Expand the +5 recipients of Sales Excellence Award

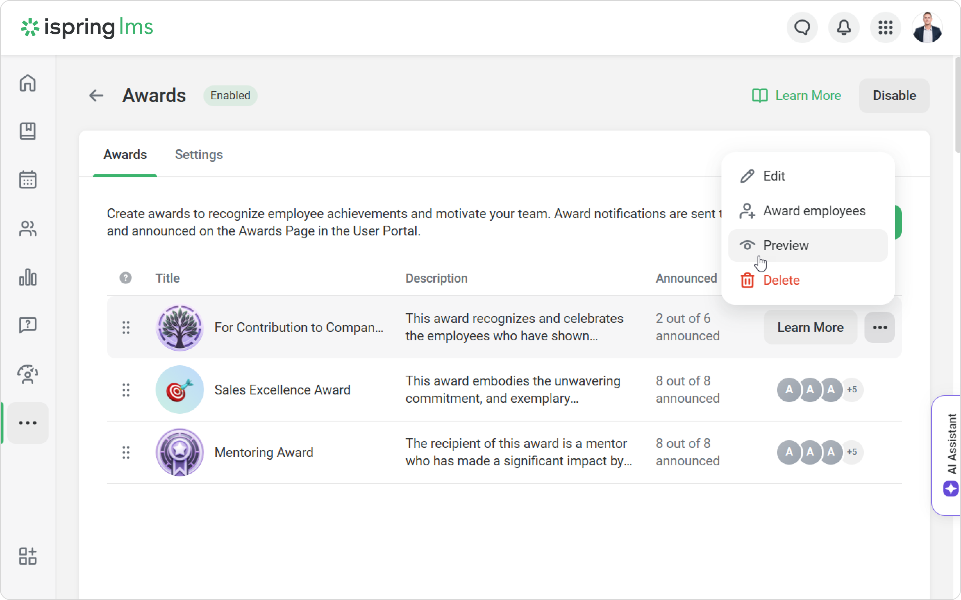pos(852,389)
